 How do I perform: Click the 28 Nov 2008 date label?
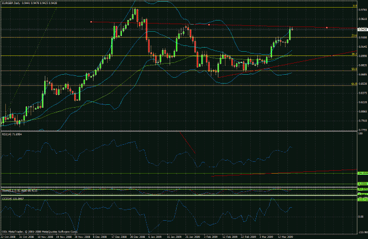tap(82, 237)
